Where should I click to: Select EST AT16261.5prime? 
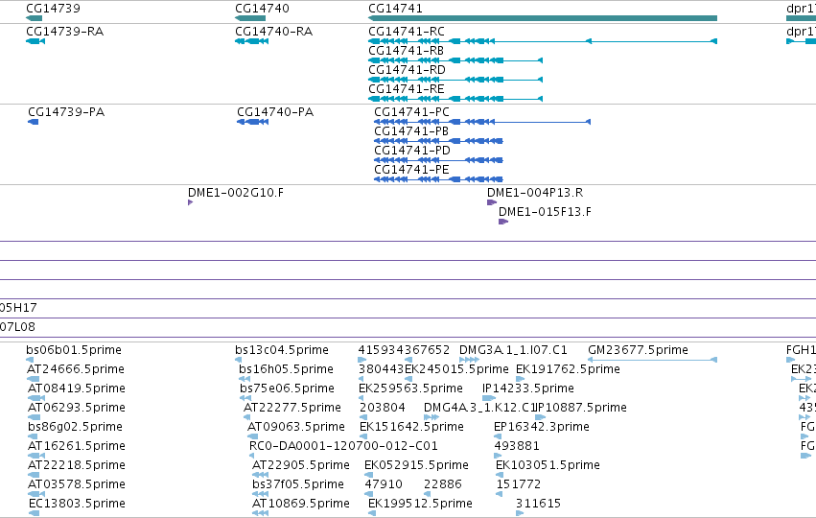[77, 446]
